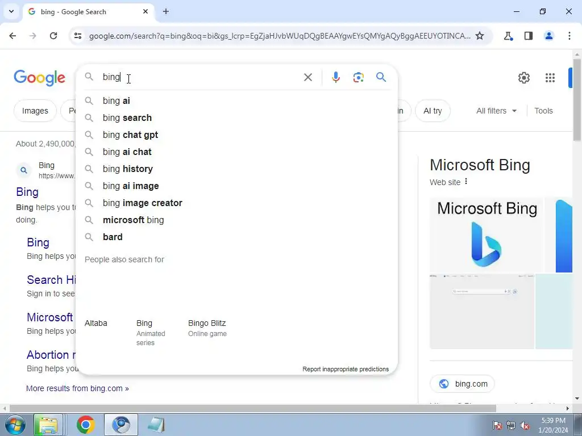The image size is (582, 436).
Task: Clear the search box with the X icon
Action: [307, 77]
